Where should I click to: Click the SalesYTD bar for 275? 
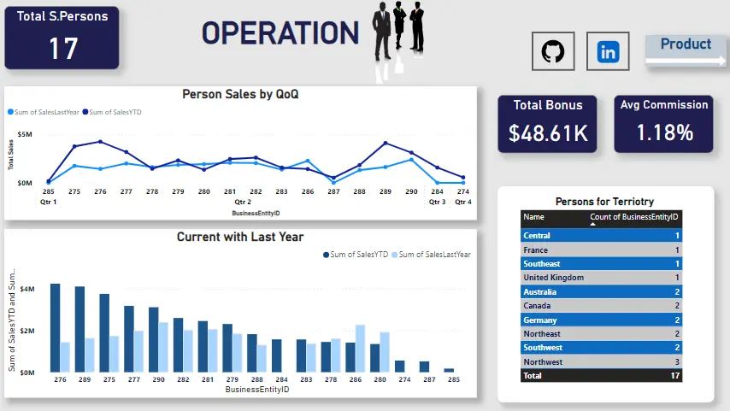click(104, 332)
